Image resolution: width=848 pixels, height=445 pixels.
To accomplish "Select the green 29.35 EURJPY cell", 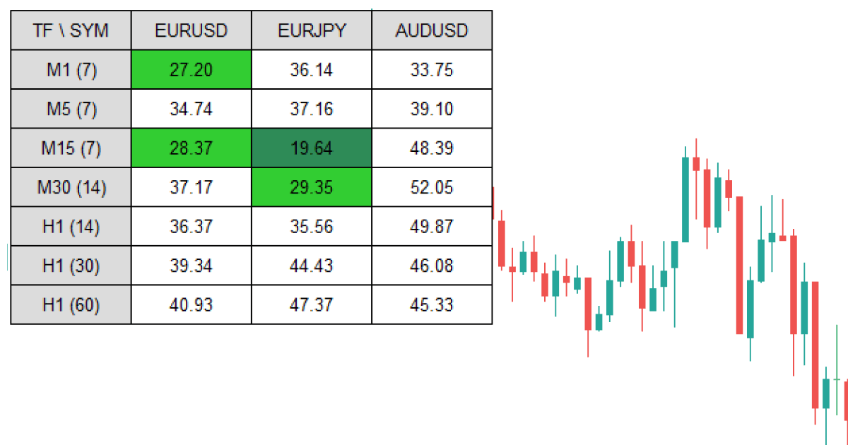I will coord(312,188).
